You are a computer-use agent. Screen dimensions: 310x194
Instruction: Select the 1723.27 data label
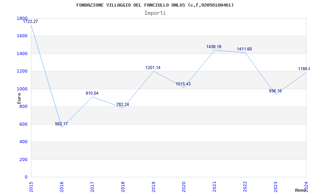coord(31,21)
